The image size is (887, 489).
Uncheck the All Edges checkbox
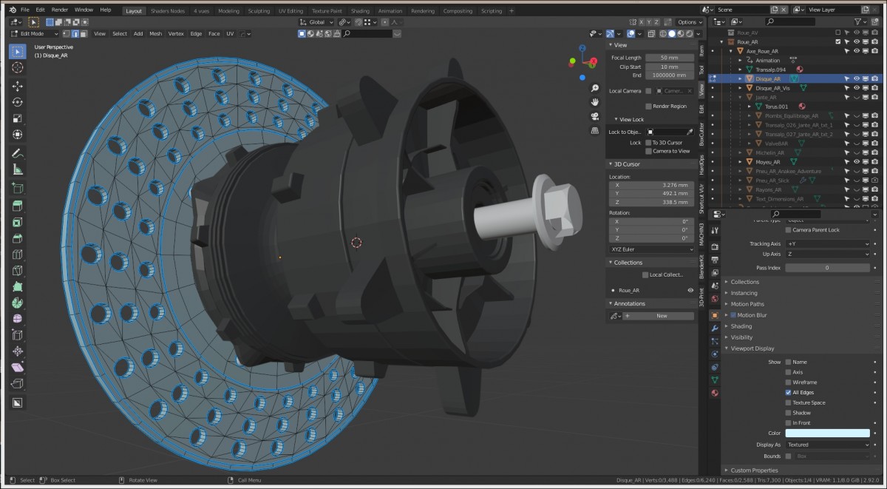[x=788, y=393]
